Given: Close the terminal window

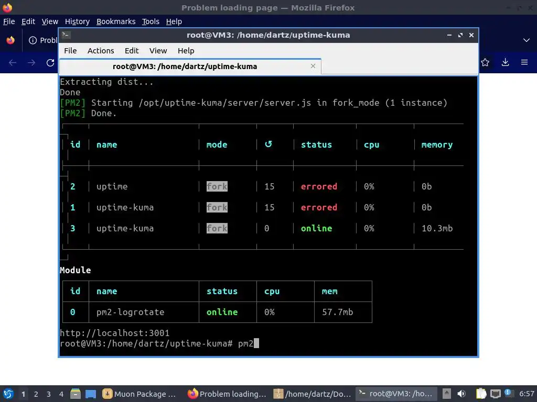Looking at the screenshot, I should coord(471,35).
